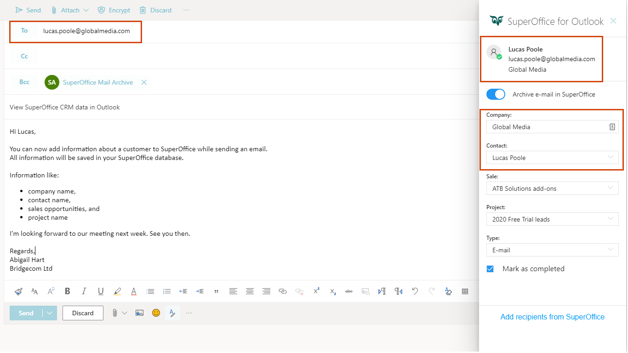
Task: Insert pictures inline icon at bottom
Action: pos(140,313)
